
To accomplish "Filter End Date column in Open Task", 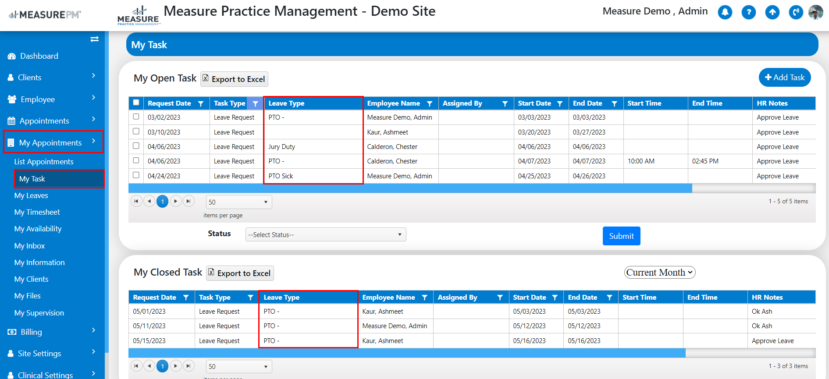I will (614, 104).
